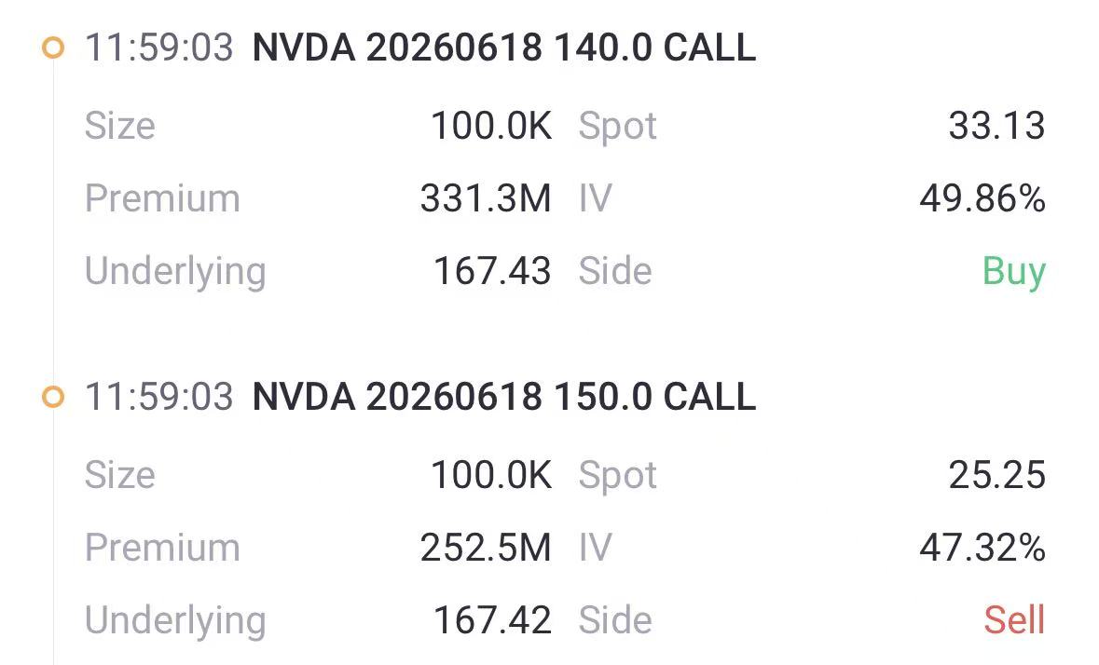1099x665 pixels.
Task: Click the Premium label in the first trade
Action: (x=162, y=198)
